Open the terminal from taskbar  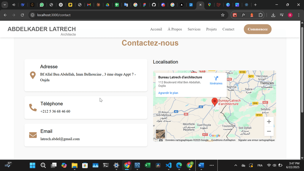point(106,165)
